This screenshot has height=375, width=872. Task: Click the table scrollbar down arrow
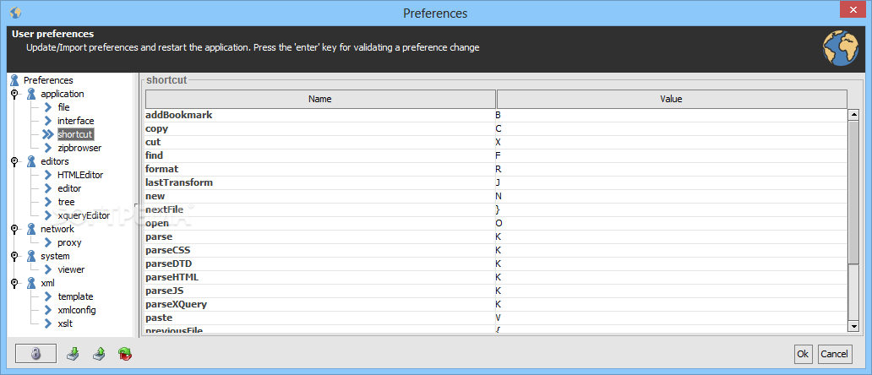[853, 327]
